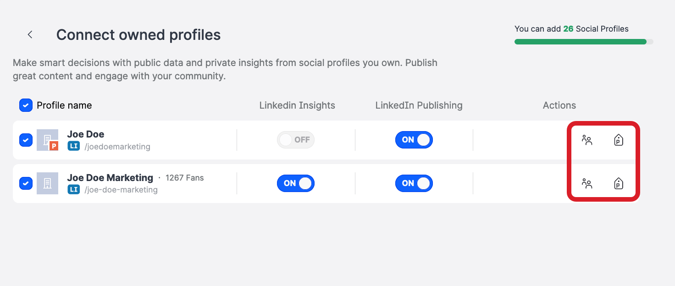Click LinkedIn badge next to /joedoemarketing

coord(74,146)
